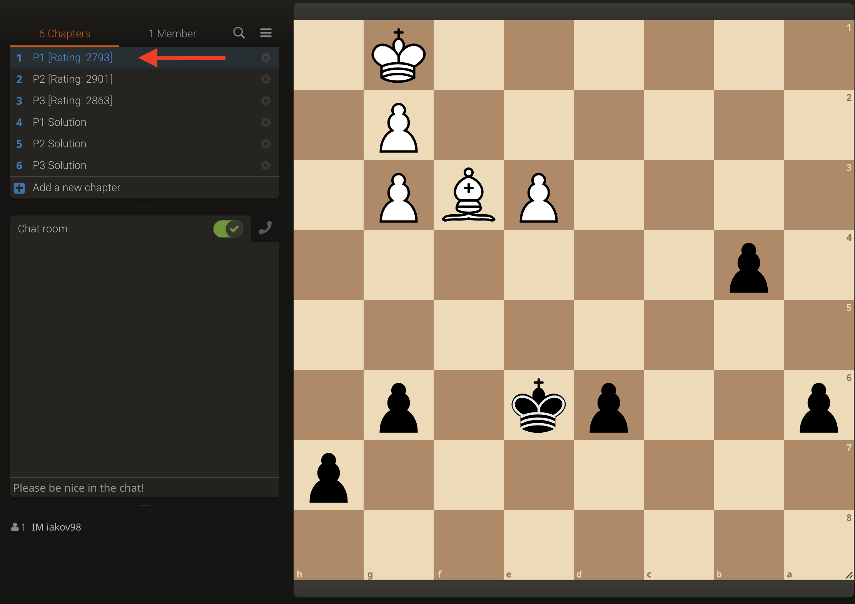Open the P1 Solution chapter
Image resolution: width=855 pixels, height=604 pixels.
[60, 122]
